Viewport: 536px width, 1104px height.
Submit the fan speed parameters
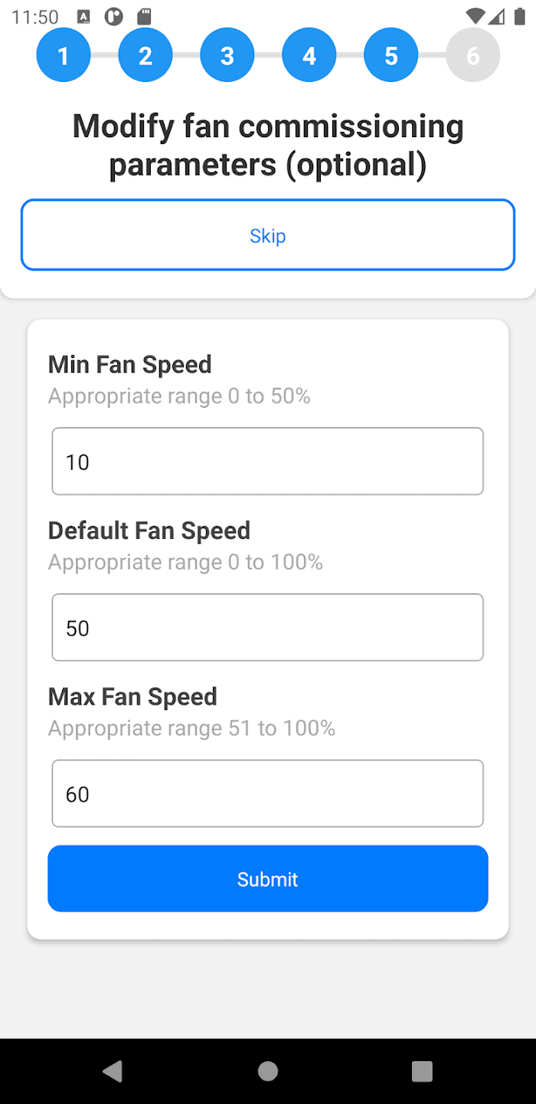[268, 879]
